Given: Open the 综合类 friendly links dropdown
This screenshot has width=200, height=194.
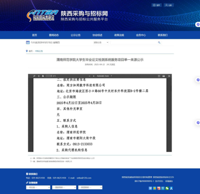Looking at the screenshot, I should point(38,187).
